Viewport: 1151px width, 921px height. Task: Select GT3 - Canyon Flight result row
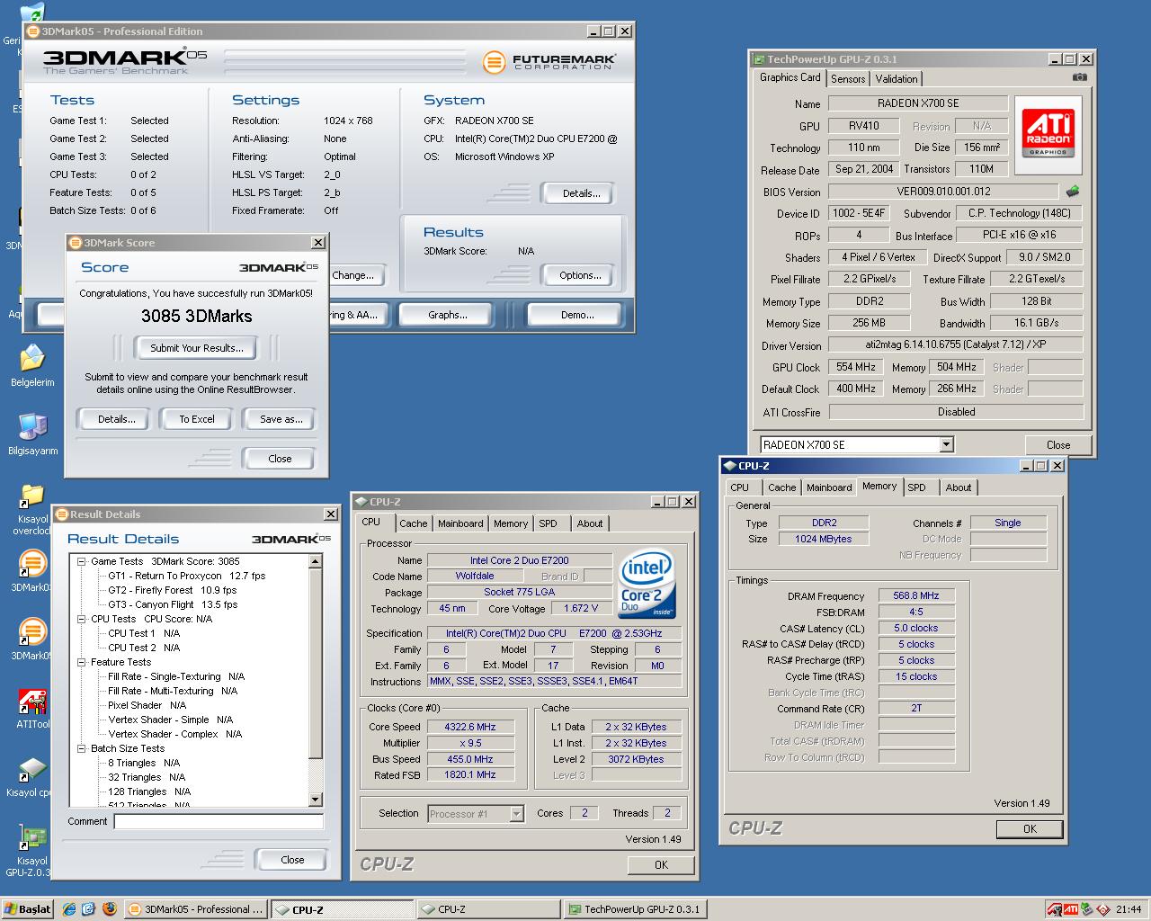[x=173, y=604]
